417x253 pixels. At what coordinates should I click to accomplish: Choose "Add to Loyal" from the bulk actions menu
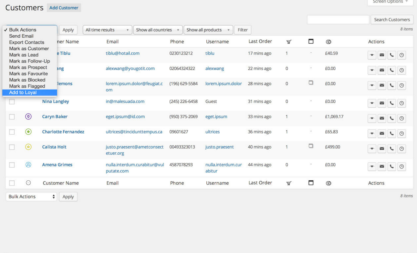pyautogui.click(x=23, y=93)
